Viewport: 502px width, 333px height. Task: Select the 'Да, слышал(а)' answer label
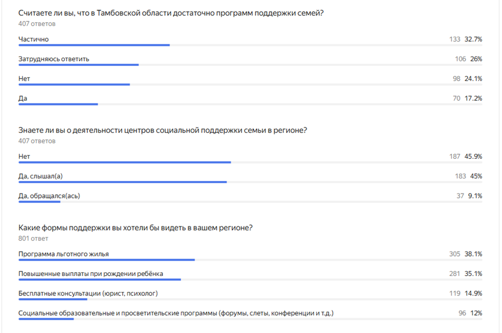(40, 176)
